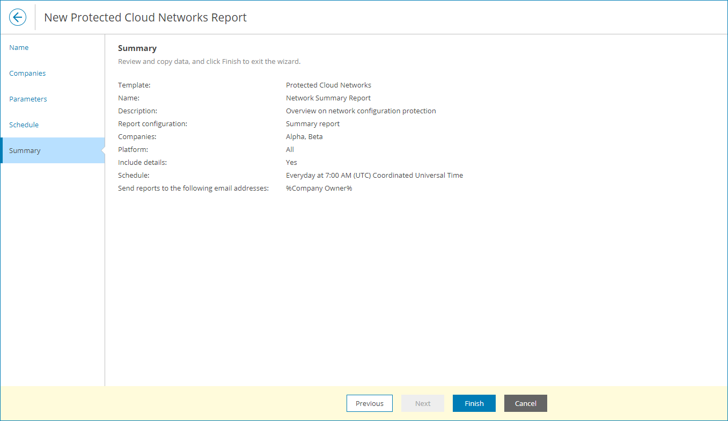Click the Finish button
Image resolution: width=728 pixels, height=421 pixels.
tap(474, 403)
